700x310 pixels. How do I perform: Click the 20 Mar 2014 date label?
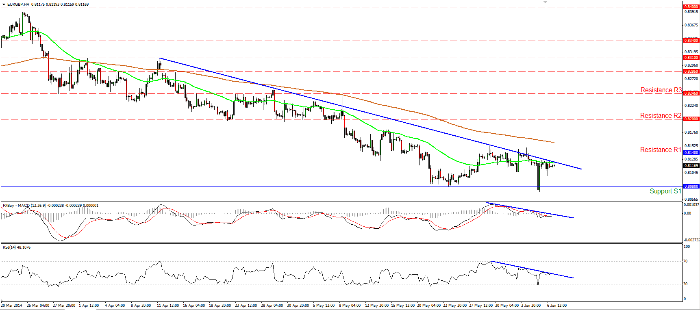click(x=12, y=306)
